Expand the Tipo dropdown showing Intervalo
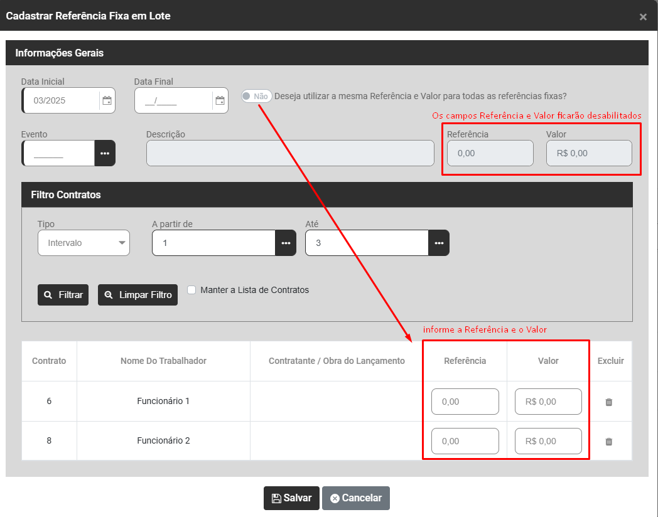The width and height of the screenshot is (658, 517). click(x=84, y=243)
